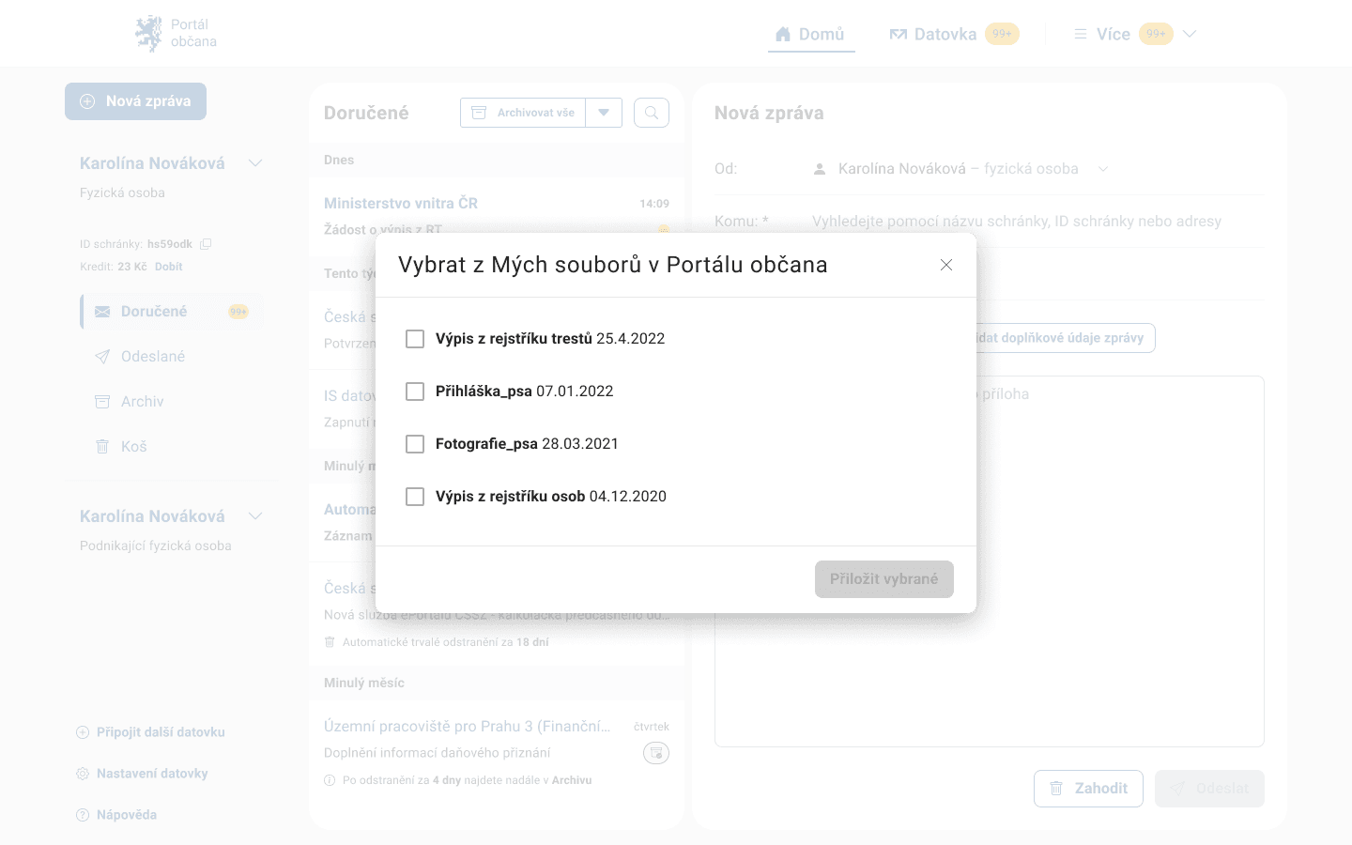The image size is (1352, 845).
Task: Switch to Datovka tab in top navigation
Action: click(933, 34)
